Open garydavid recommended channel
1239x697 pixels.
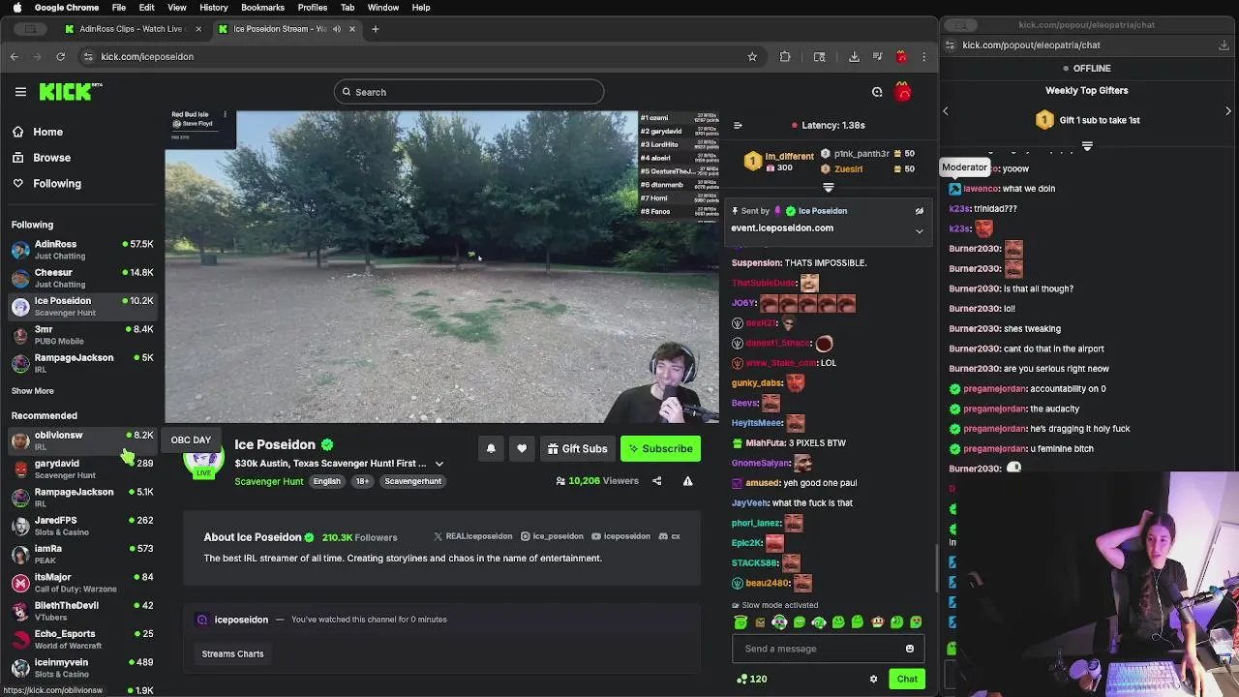coord(82,469)
